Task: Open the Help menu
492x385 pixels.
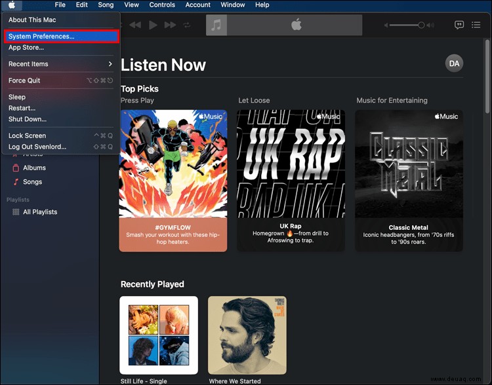Action: 262,5
